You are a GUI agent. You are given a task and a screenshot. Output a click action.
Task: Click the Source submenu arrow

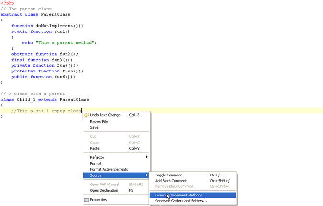[147, 175]
